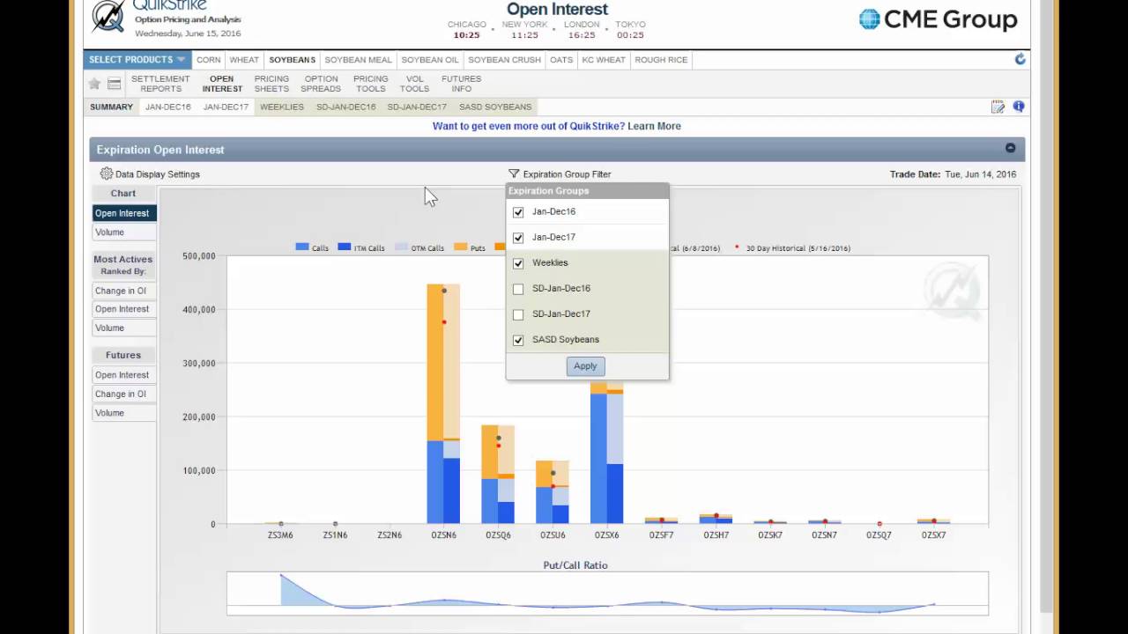The image size is (1128, 634).
Task: Show Futures Open Interest
Action: [124, 375]
